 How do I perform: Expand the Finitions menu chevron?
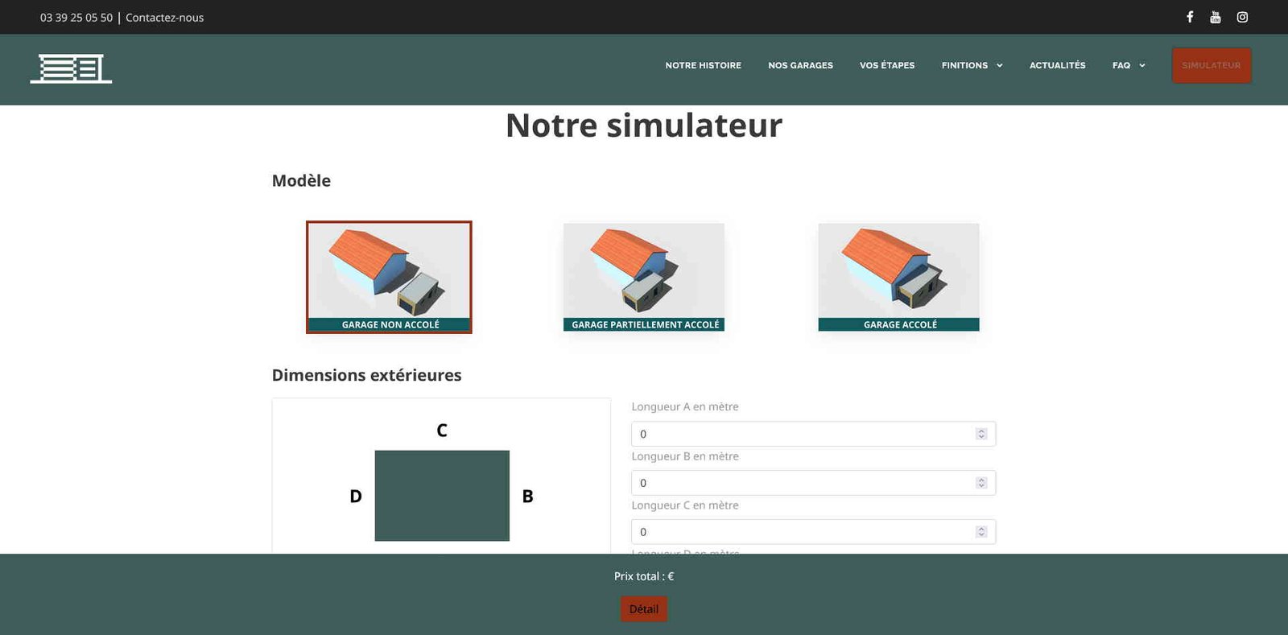pos(1000,66)
